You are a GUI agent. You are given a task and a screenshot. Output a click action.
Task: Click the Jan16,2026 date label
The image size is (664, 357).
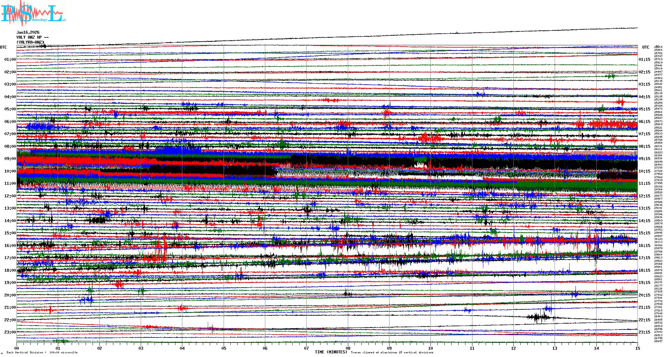pyautogui.click(x=28, y=32)
